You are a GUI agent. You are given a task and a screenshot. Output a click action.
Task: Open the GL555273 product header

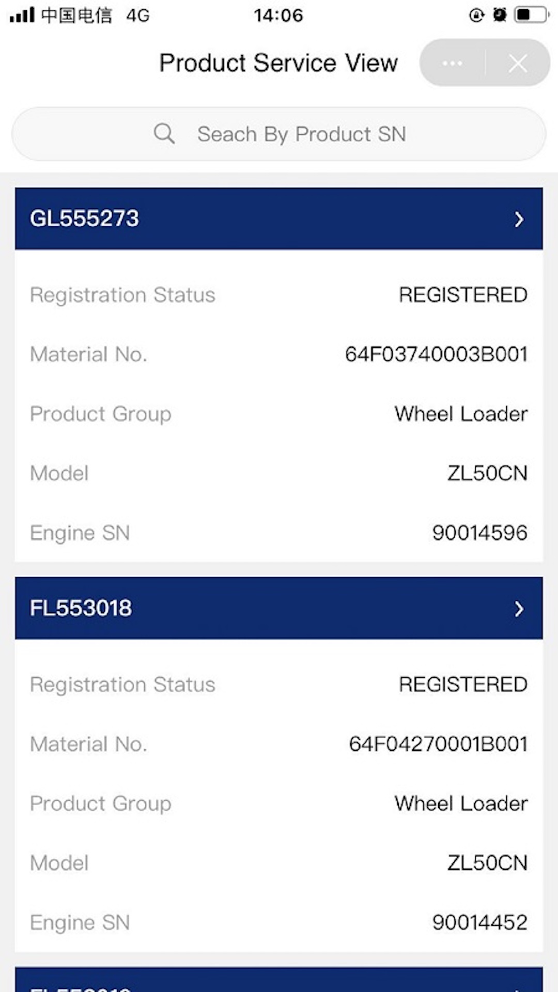click(x=85, y=219)
